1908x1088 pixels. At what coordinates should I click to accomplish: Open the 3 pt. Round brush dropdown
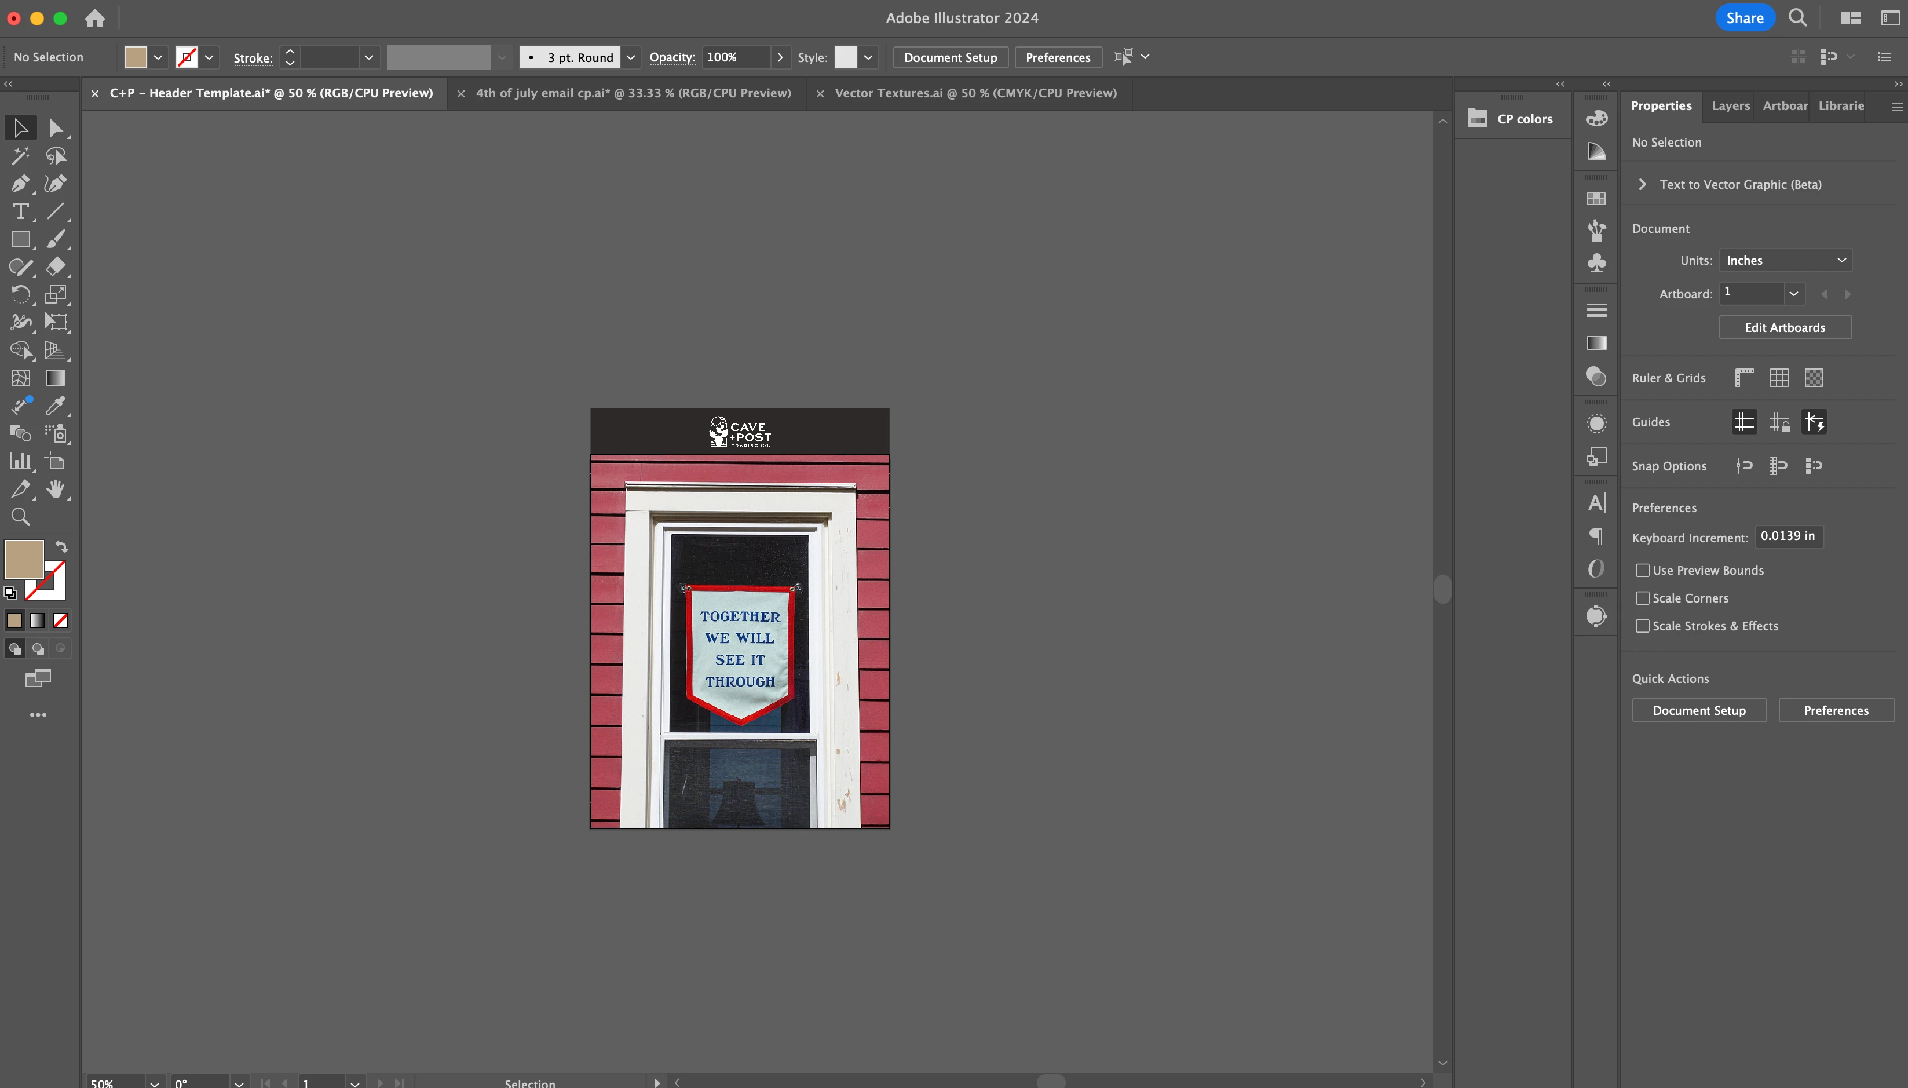[x=631, y=57]
